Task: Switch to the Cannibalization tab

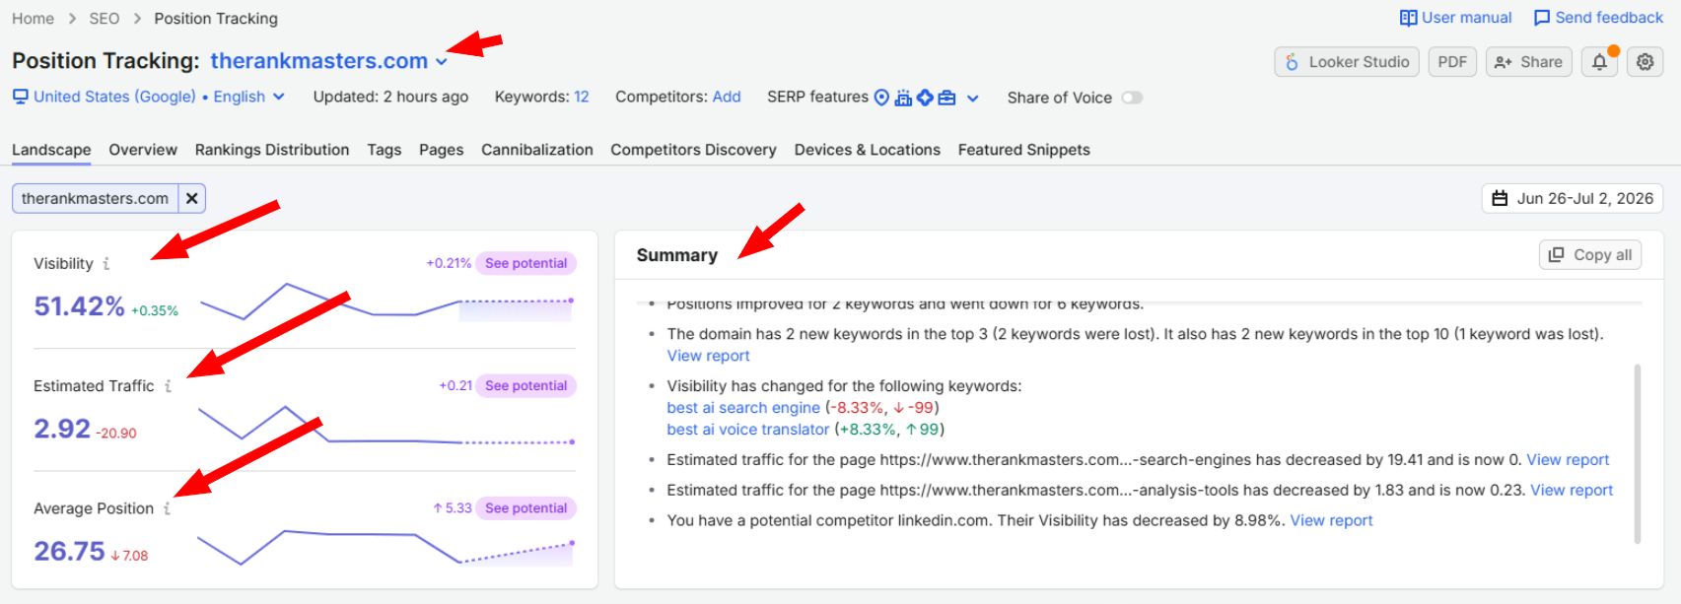Action: 537,150
